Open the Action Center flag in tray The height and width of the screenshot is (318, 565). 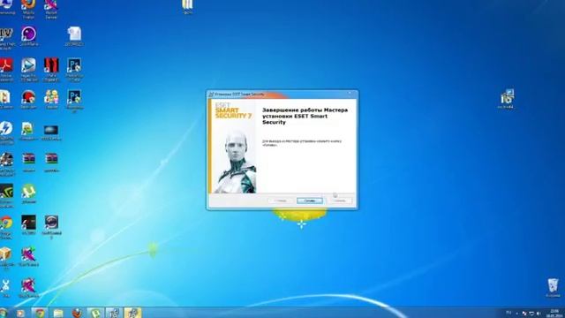(524, 314)
